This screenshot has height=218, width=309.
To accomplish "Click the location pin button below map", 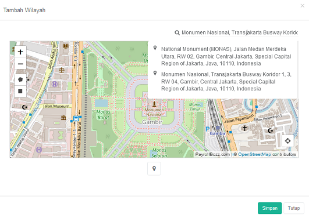I will (x=154, y=169).
